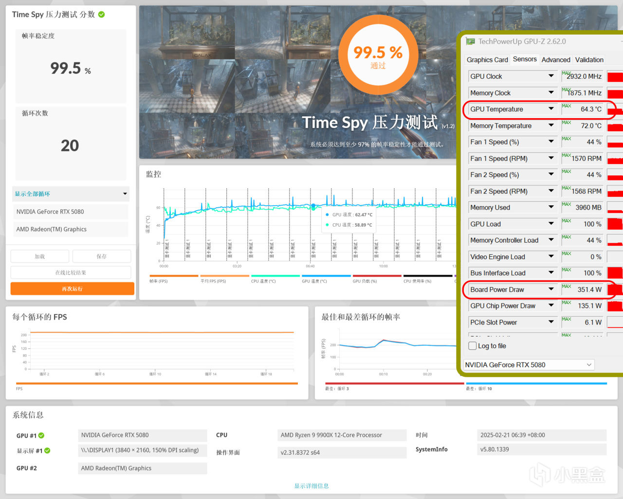
Task: Toggle the 帧率 (FPS) legend in monitoring chart
Action: (174, 279)
